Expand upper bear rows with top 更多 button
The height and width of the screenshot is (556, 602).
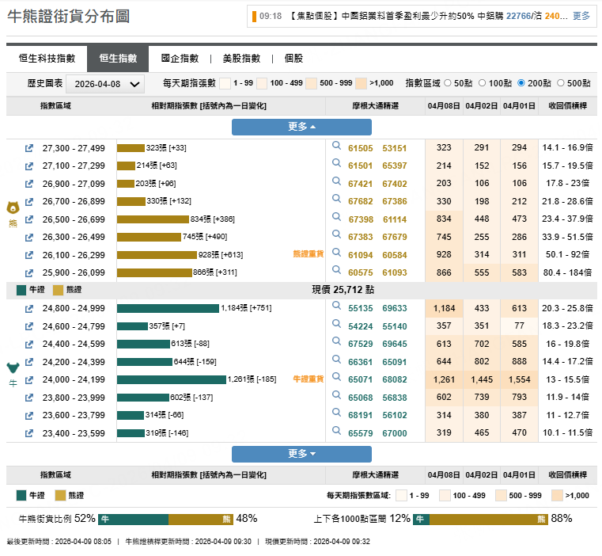[x=301, y=127]
